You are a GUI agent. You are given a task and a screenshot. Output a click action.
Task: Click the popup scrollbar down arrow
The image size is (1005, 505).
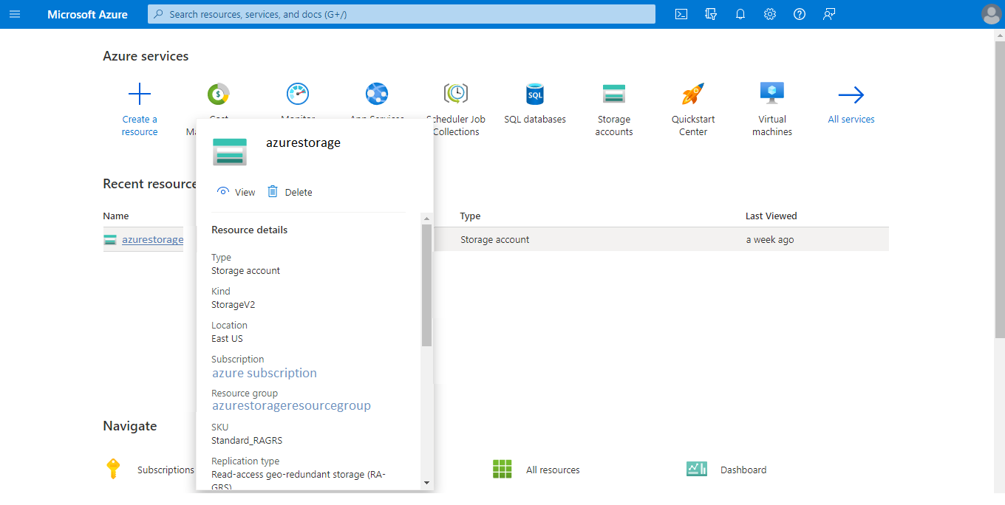[x=426, y=482]
